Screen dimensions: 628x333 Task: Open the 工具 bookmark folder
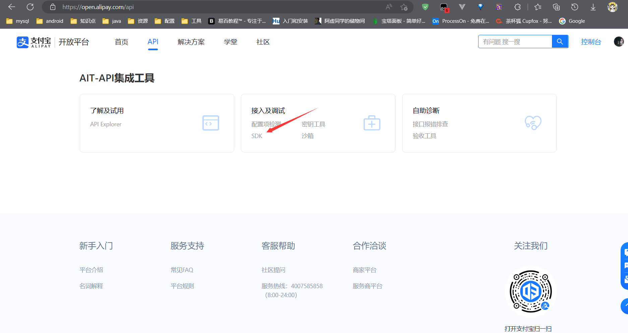(191, 21)
